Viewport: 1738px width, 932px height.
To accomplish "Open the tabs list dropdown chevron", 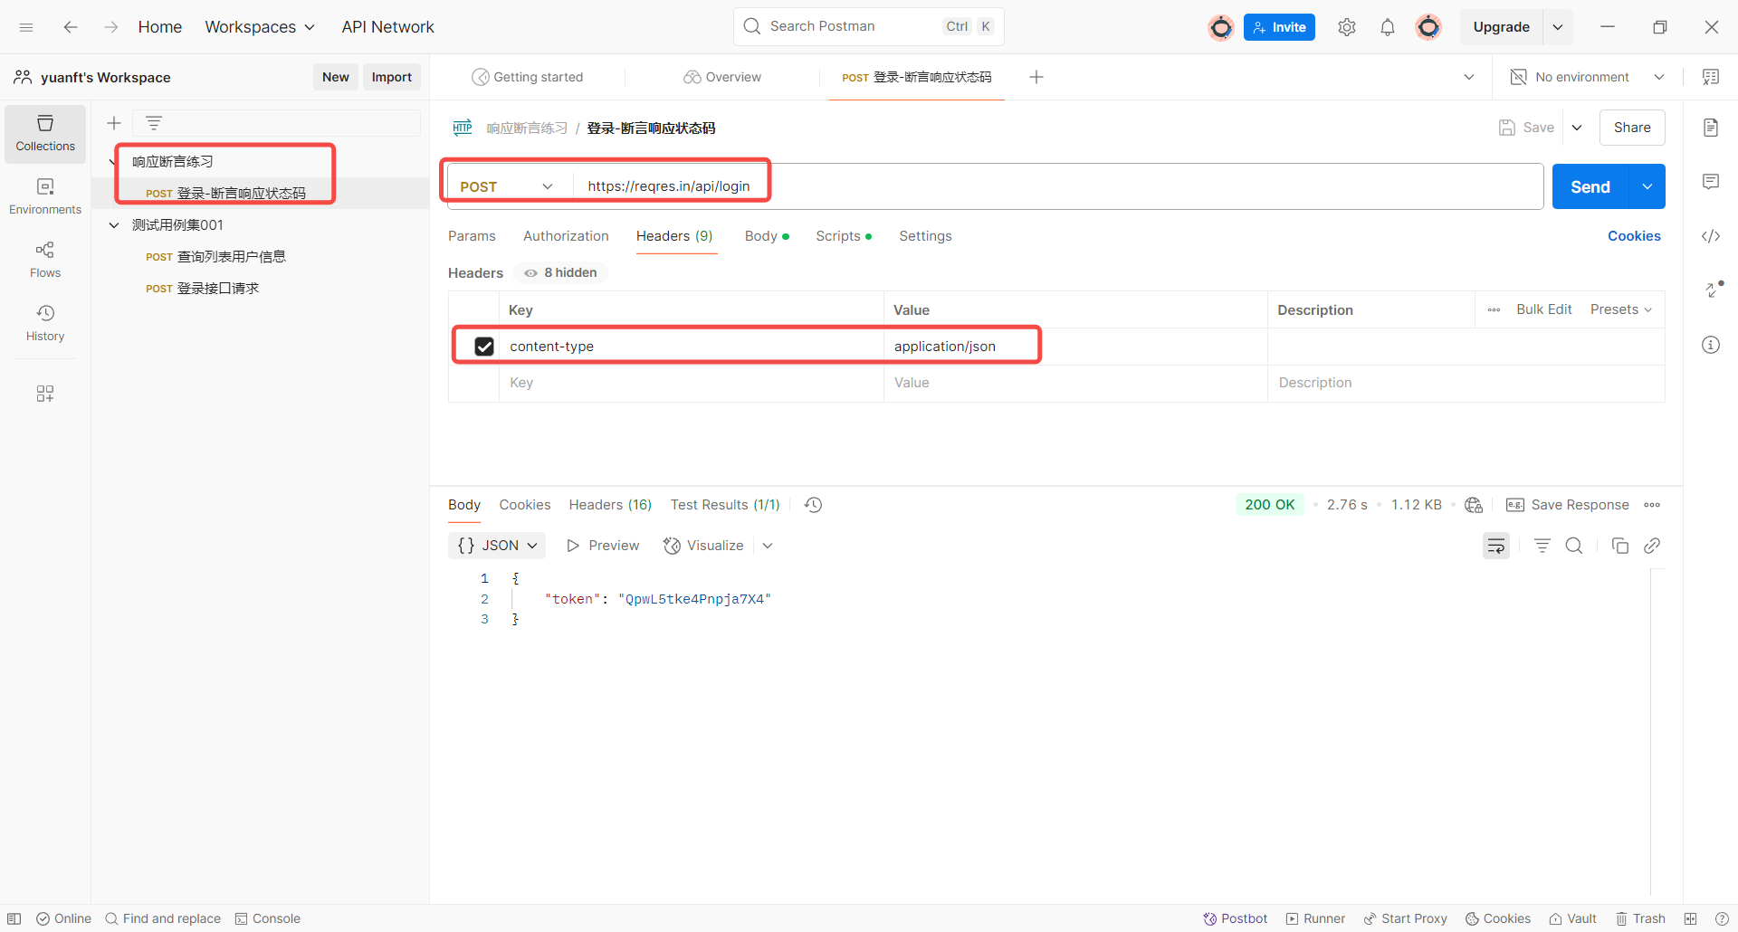I will coord(1469,77).
